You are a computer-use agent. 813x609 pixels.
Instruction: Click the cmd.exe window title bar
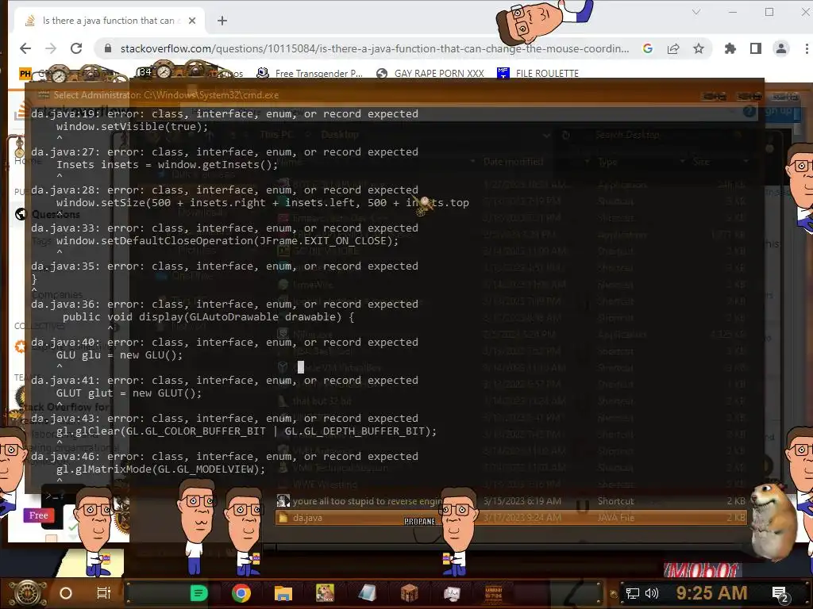[363, 95]
